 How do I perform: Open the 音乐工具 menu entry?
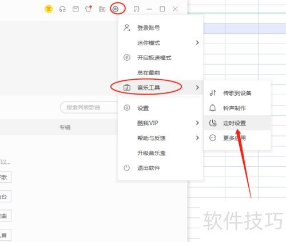click(160, 87)
